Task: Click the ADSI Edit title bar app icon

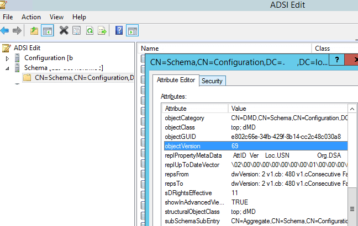Action: (4, 5)
